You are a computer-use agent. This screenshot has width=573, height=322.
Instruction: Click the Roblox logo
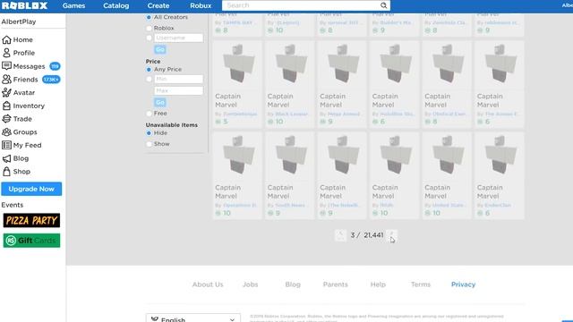click(x=24, y=5)
